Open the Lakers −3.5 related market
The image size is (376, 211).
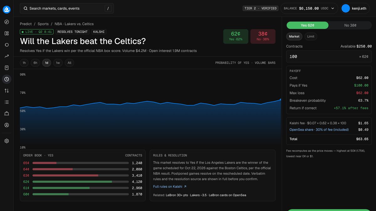coord(198,195)
